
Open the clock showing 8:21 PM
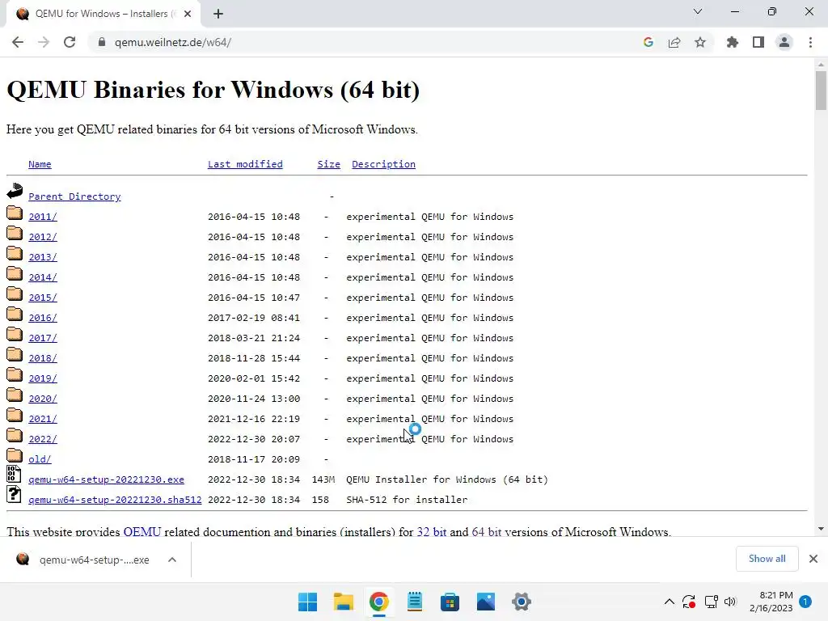pos(771,602)
